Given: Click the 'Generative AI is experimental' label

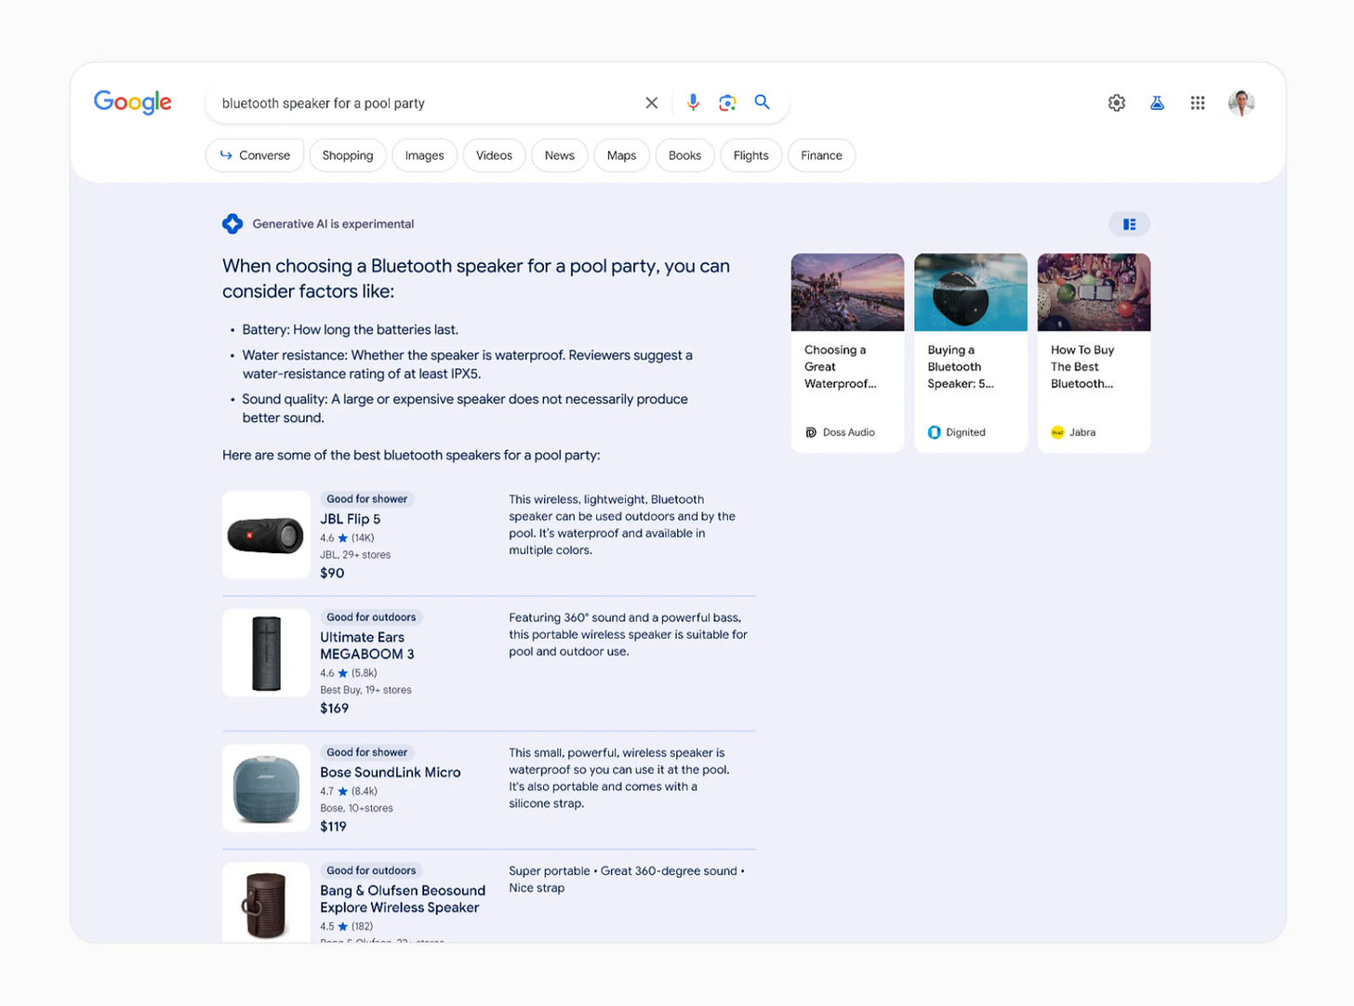Looking at the screenshot, I should (333, 224).
